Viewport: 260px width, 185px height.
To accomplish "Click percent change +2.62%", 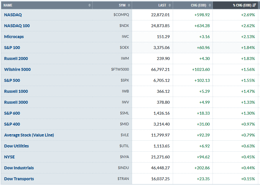I will coord(248,26).
